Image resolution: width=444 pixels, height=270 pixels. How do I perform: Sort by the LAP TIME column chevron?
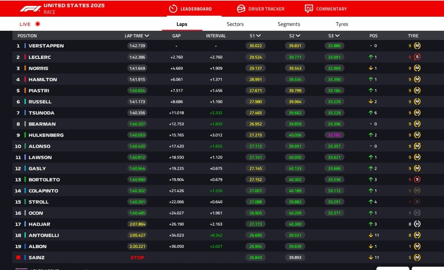[x=147, y=36]
